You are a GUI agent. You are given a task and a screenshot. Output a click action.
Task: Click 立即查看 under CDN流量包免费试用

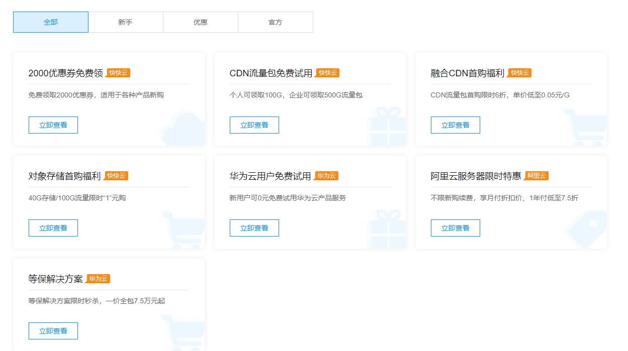254,125
